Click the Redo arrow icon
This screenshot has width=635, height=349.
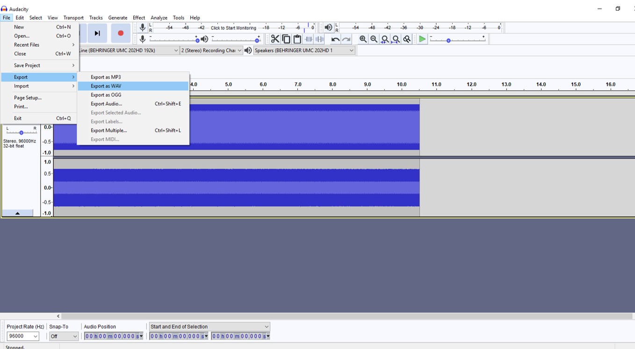click(x=346, y=39)
